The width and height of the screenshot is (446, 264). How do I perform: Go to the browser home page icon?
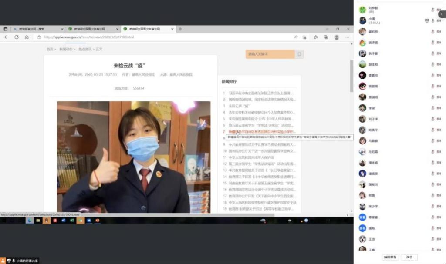[27, 37]
